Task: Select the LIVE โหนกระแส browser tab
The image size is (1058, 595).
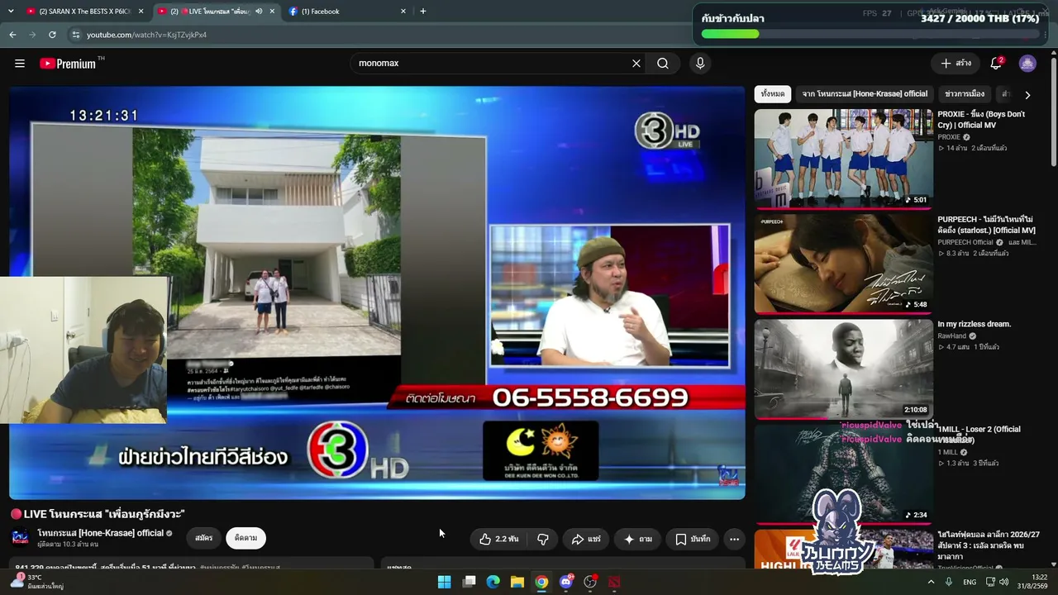Action: tap(217, 12)
